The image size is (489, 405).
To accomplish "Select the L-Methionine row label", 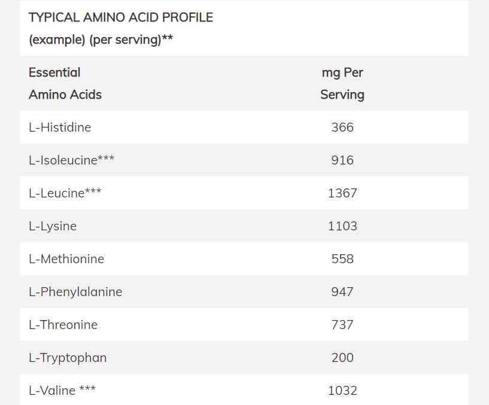I will tap(66, 259).
